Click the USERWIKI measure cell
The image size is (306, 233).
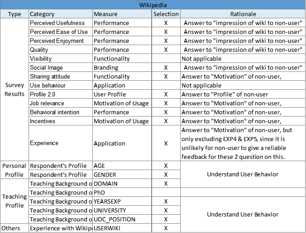click(122, 228)
